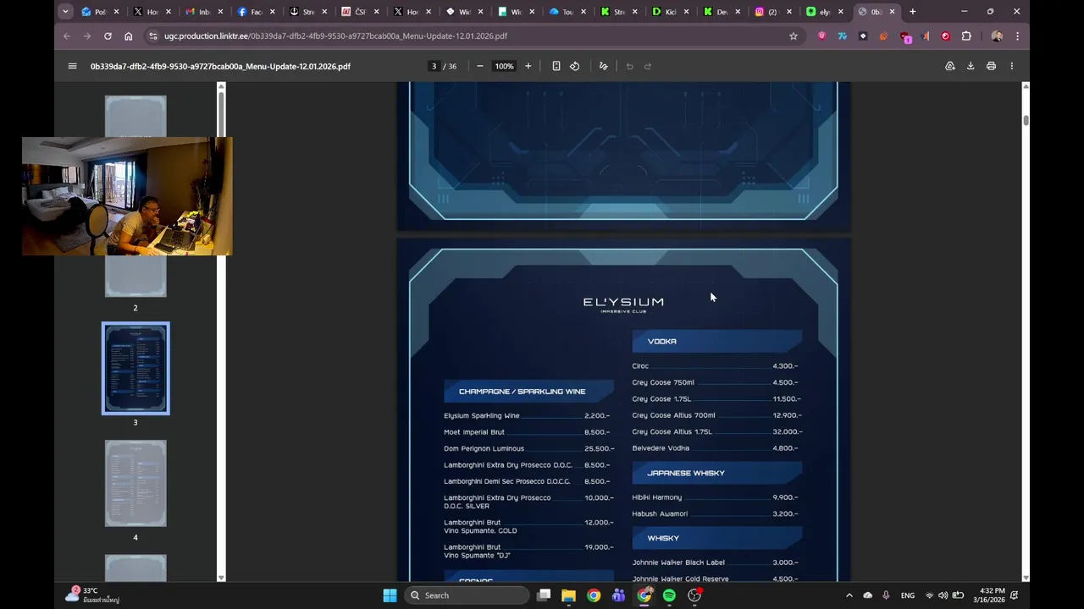Image resolution: width=1084 pixels, height=609 pixels.
Task: Toggle the PDF sidebar menu button
Action: coord(72,66)
